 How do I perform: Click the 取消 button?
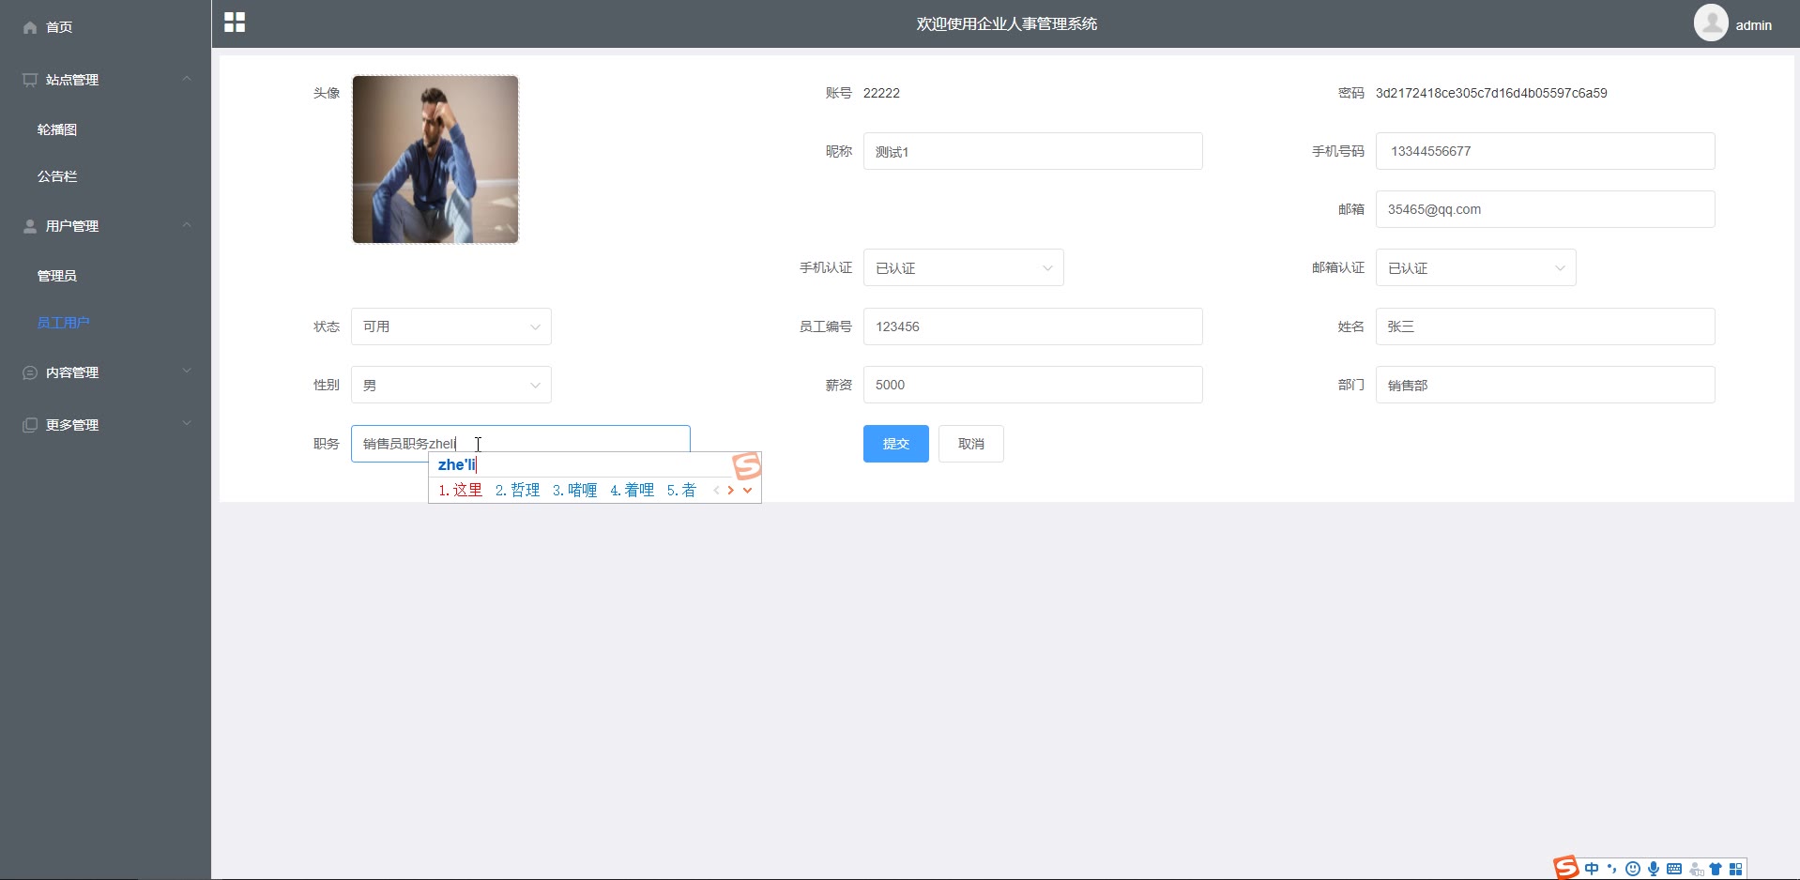tap(971, 444)
